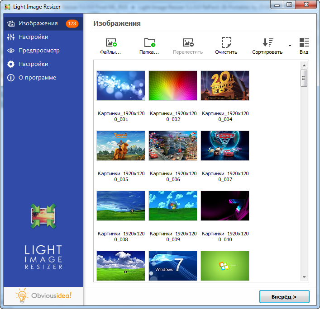The image size is (320, 309).
Task: Click the file name Картинки_1920x1200_004
Action: tap(225, 116)
